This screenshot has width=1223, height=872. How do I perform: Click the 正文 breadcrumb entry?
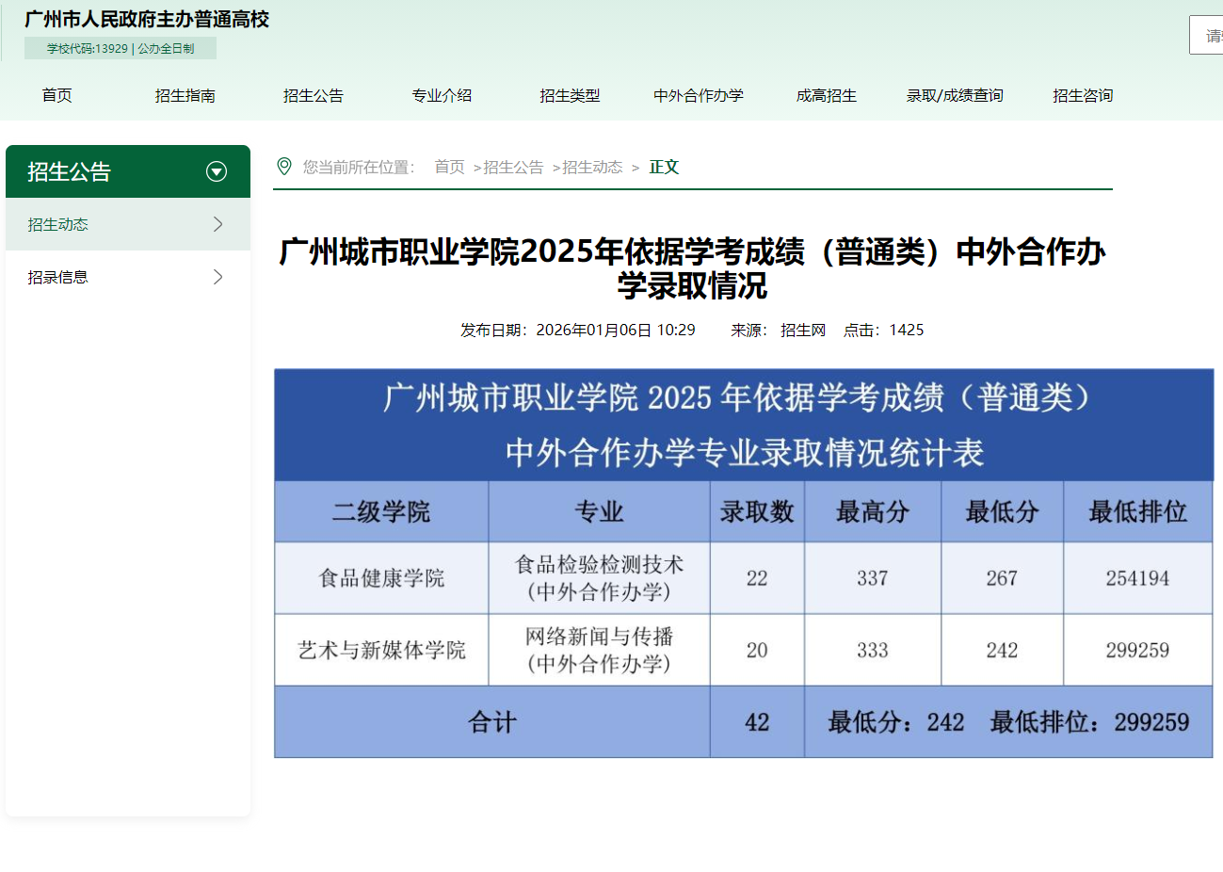[x=664, y=166]
